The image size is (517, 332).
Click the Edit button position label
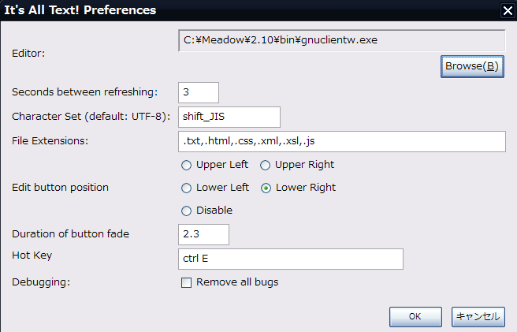click(60, 188)
